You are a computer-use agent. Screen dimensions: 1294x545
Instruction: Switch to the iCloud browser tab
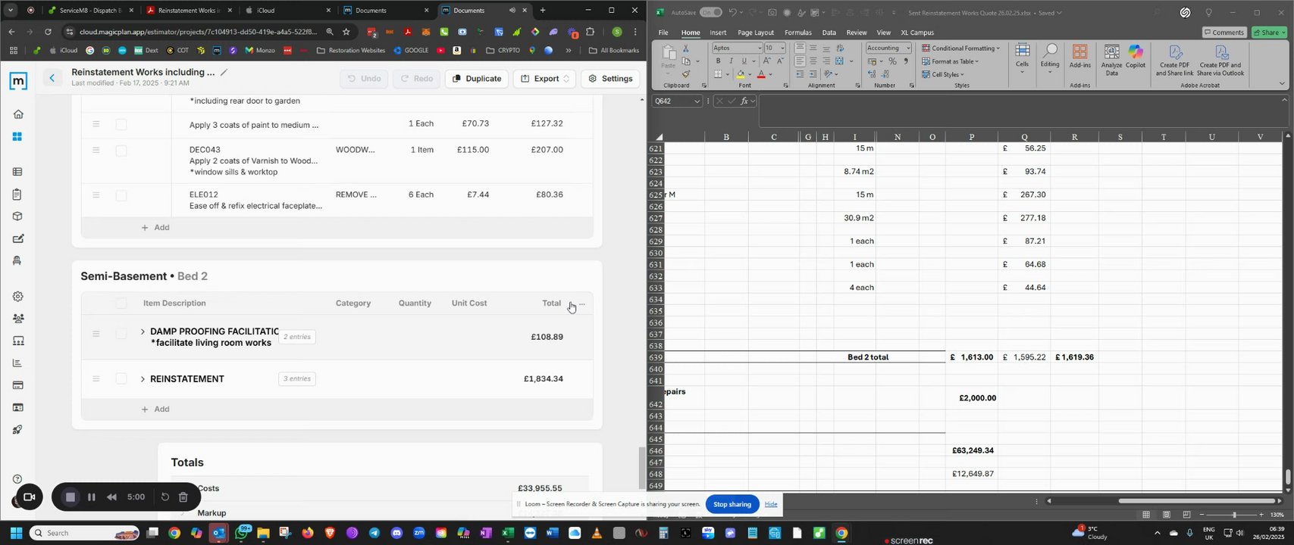(x=288, y=11)
